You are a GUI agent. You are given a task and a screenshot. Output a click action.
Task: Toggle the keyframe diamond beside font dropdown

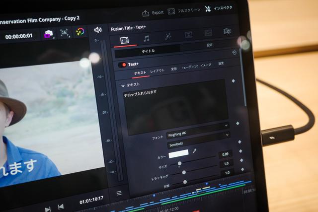(x=238, y=123)
